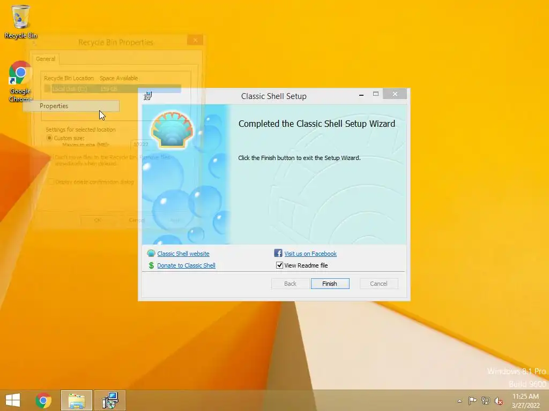Image resolution: width=549 pixels, height=411 pixels.
Task: Click the 'Completed the Classic Shell Setup Wizard' heading
Action: pyautogui.click(x=317, y=124)
